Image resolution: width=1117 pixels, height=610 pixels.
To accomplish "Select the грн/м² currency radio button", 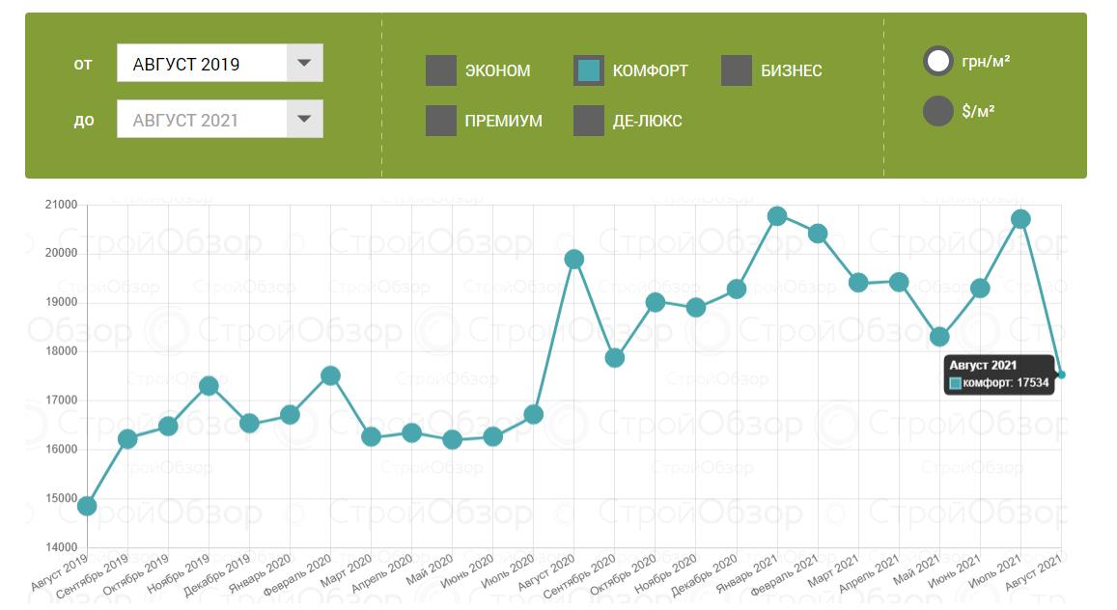I will 938,62.
